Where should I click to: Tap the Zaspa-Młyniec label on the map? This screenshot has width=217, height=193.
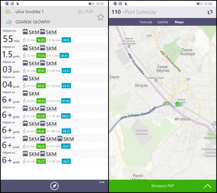tap(163, 69)
